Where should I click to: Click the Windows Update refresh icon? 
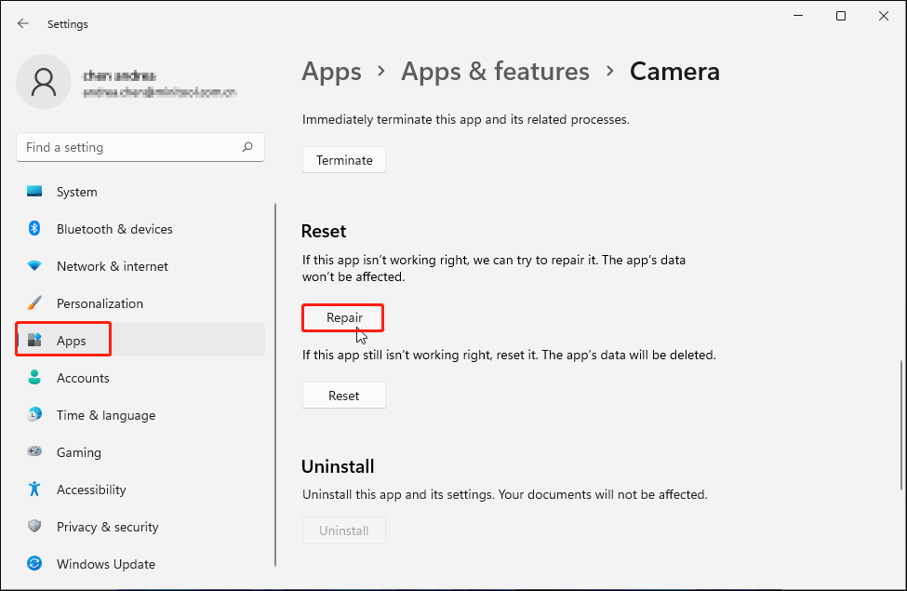(x=34, y=563)
